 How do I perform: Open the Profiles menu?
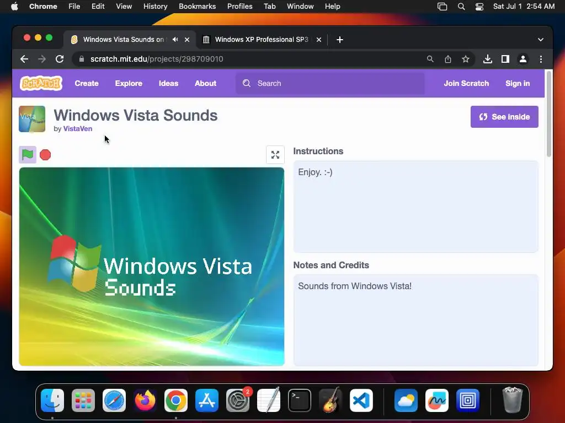239,6
